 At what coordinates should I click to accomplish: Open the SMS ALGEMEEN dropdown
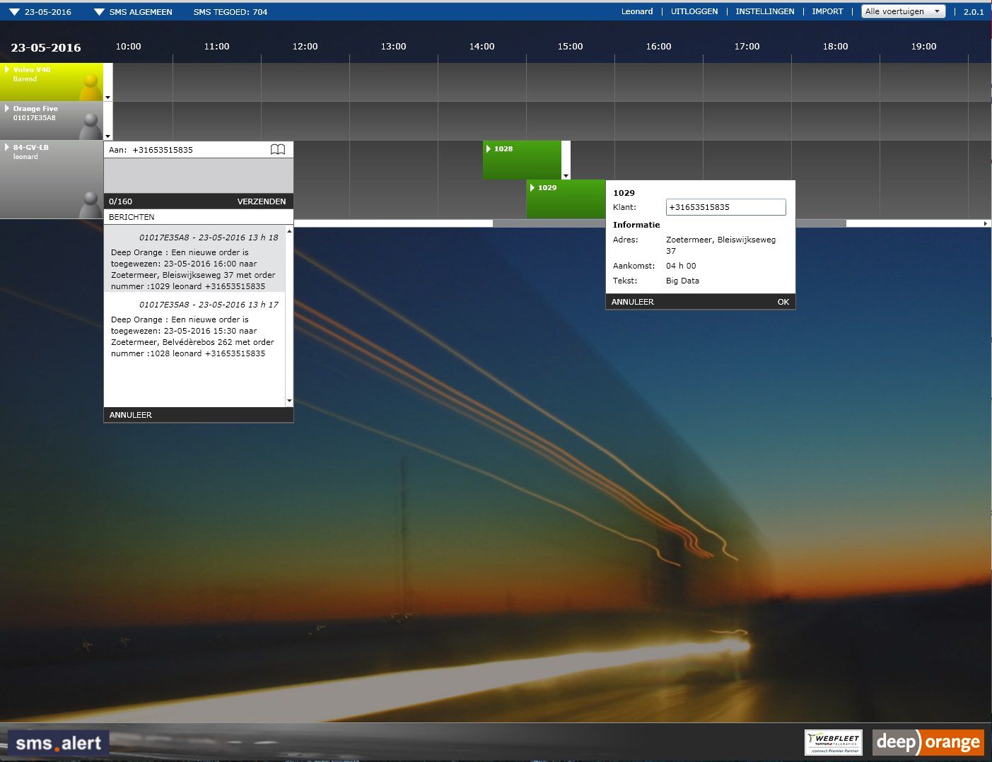pos(98,11)
